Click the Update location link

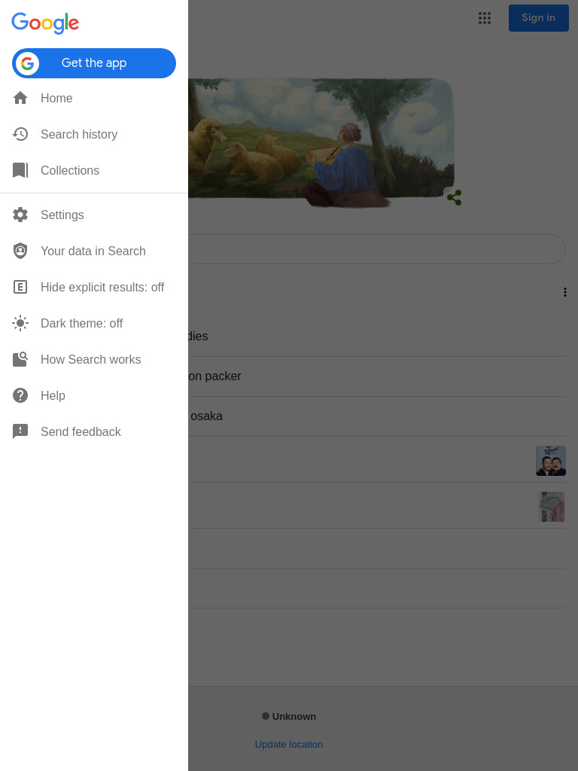coord(289,745)
